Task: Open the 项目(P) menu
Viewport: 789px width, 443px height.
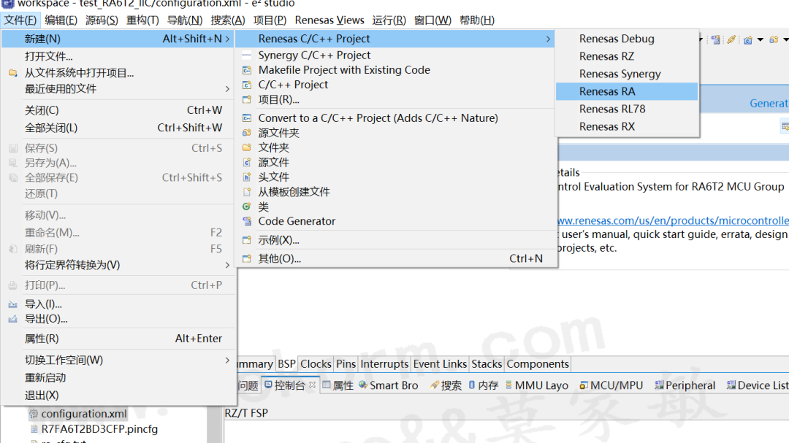Action: point(270,20)
